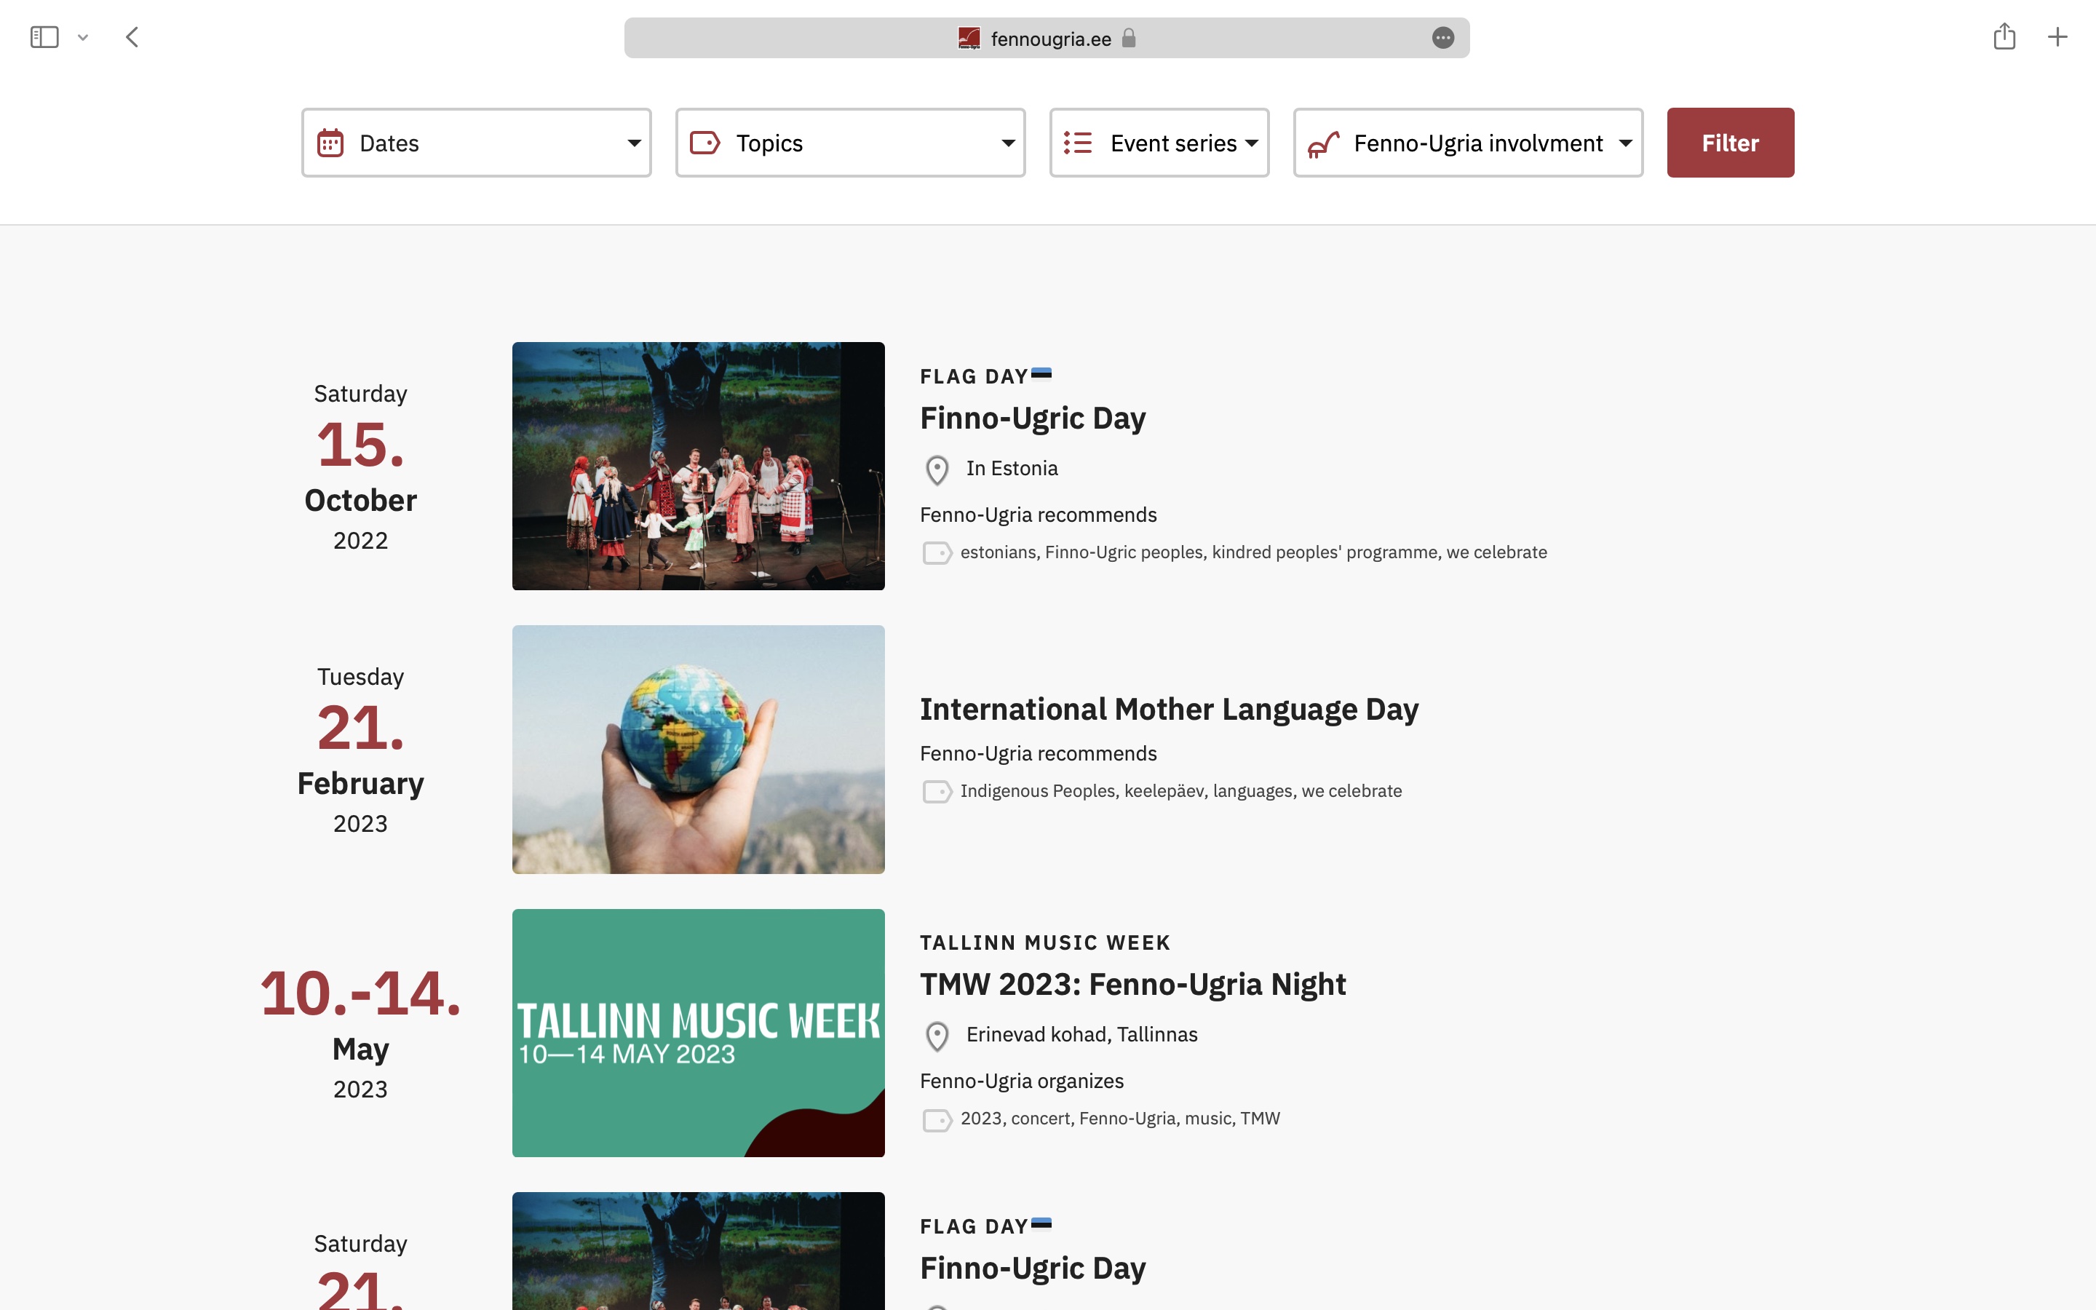Open the Tallinn Music Week thumbnail
The image size is (2096, 1310).
[698, 1033]
